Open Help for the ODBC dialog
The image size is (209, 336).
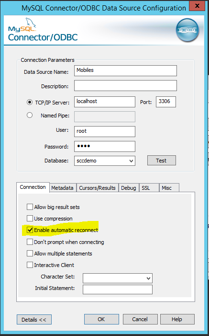point(177,319)
